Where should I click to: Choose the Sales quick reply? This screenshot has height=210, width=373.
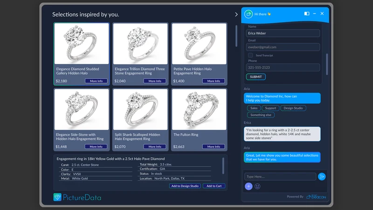point(254,108)
